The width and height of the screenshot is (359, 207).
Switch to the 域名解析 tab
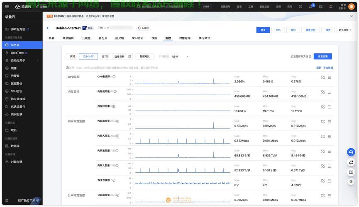68,38
